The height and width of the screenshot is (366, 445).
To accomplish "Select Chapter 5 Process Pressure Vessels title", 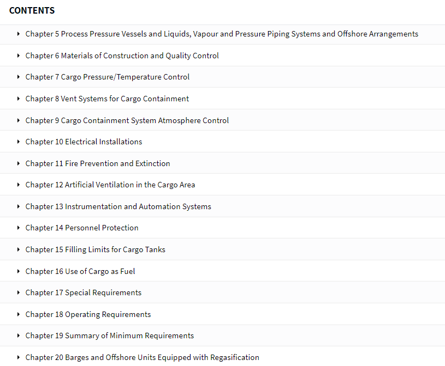I will point(222,34).
